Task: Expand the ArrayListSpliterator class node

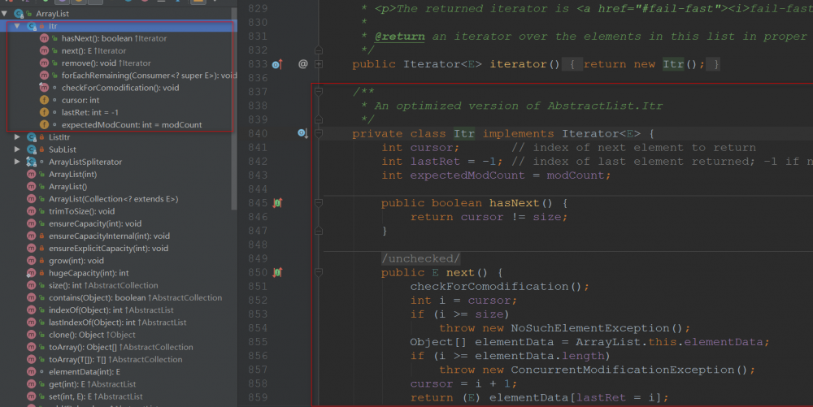Action: (x=16, y=162)
